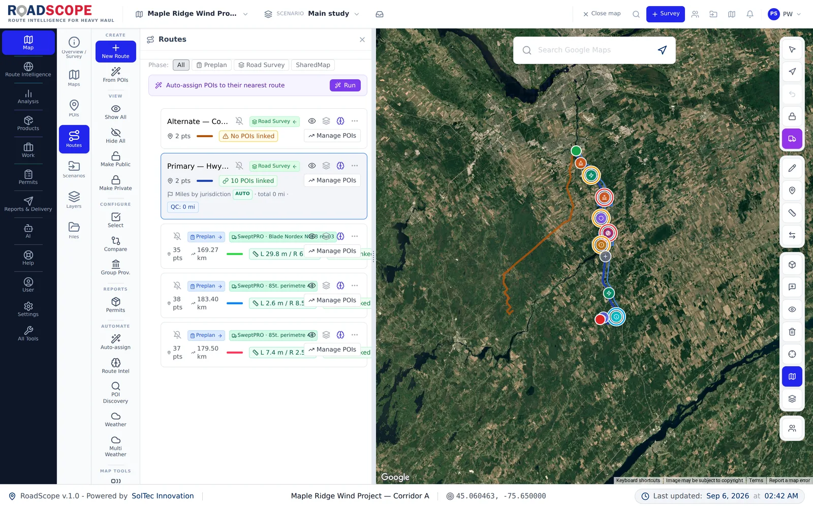Click Close map button
The height and width of the screenshot is (508, 813).
[x=602, y=14]
